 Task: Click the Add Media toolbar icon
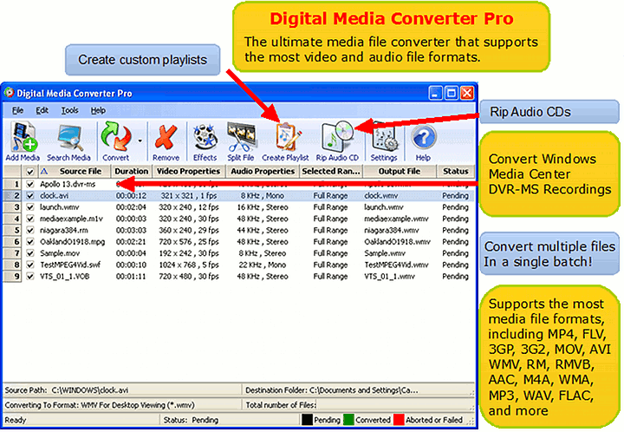pos(23,137)
